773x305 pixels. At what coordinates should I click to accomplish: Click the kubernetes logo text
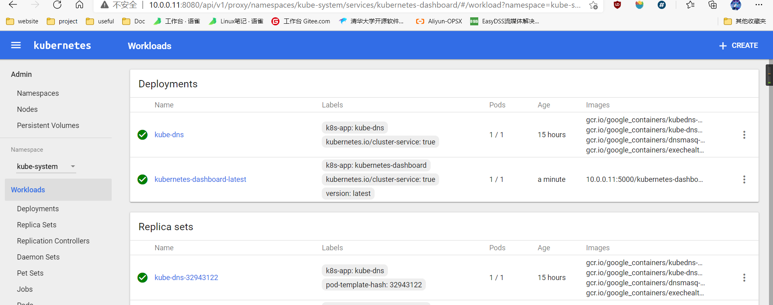click(x=63, y=45)
